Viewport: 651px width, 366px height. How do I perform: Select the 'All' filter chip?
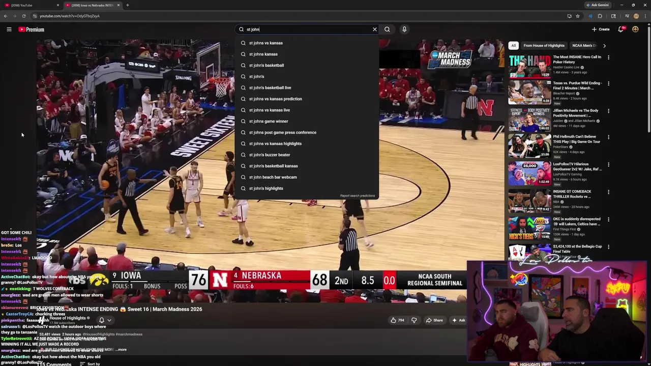pos(513,45)
